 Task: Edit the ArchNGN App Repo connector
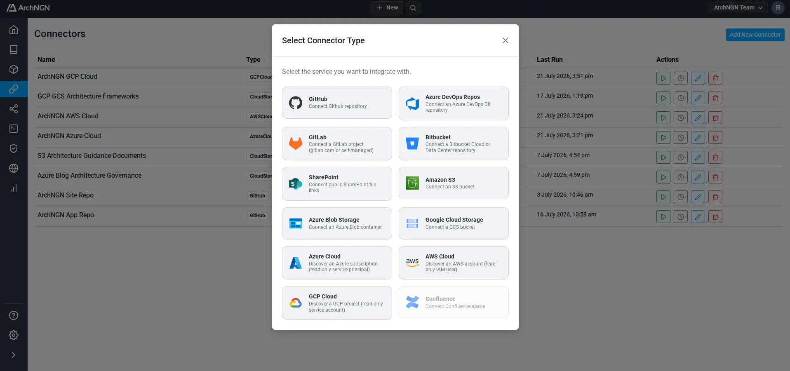point(698,217)
